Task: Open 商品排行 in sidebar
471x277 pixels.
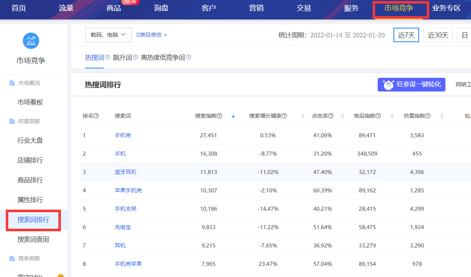Action: 30,180
